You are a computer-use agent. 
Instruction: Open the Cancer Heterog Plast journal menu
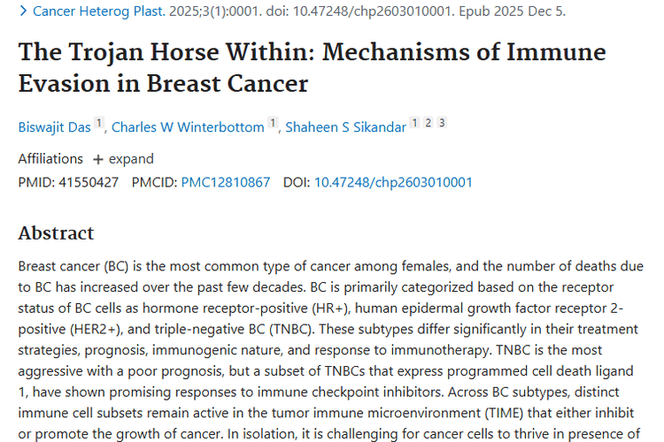pos(96,11)
